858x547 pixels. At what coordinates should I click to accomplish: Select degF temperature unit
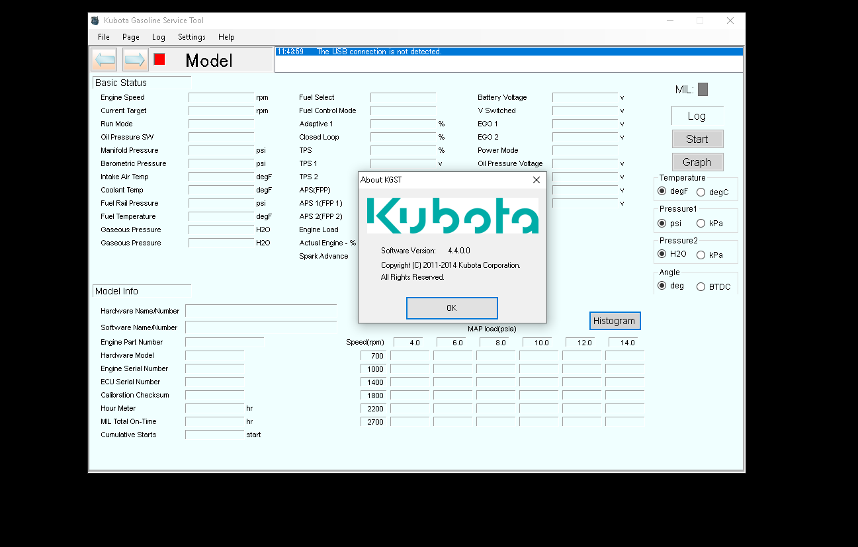click(673, 191)
